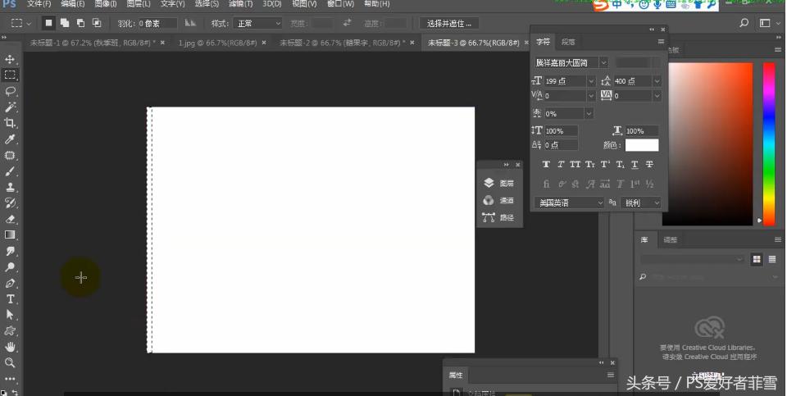Toggle Strikethrough in Character panel
The height and width of the screenshot is (396, 787).
[649, 165]
